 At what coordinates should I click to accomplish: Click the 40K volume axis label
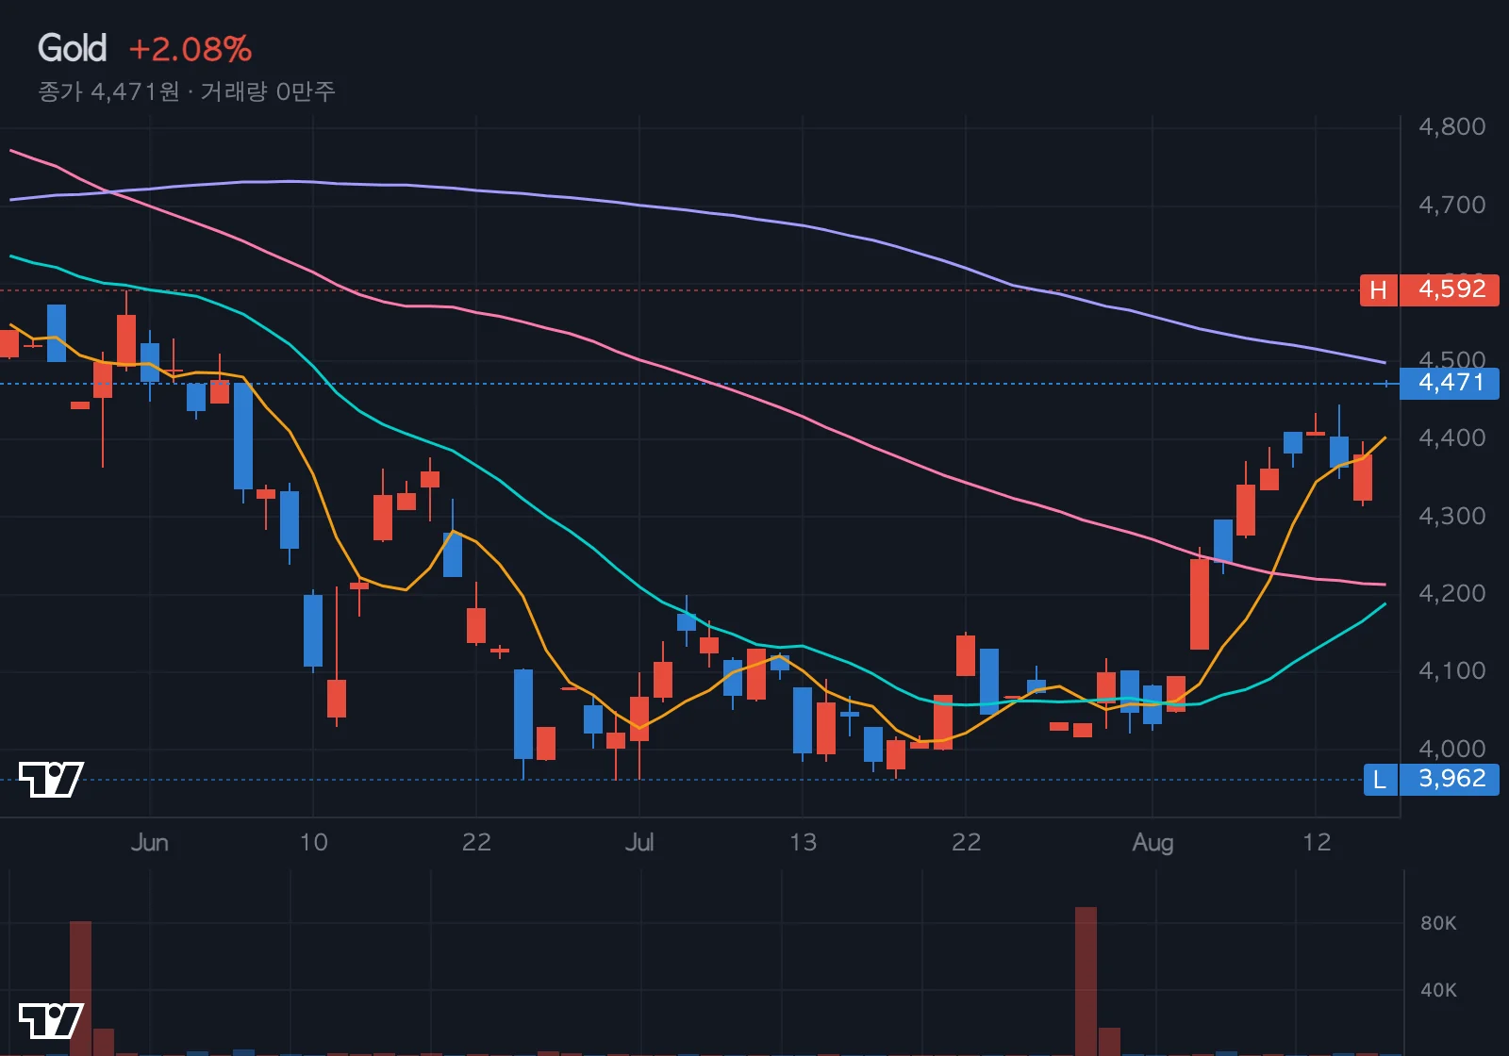pyautogui.click(x=1438, y=990)
